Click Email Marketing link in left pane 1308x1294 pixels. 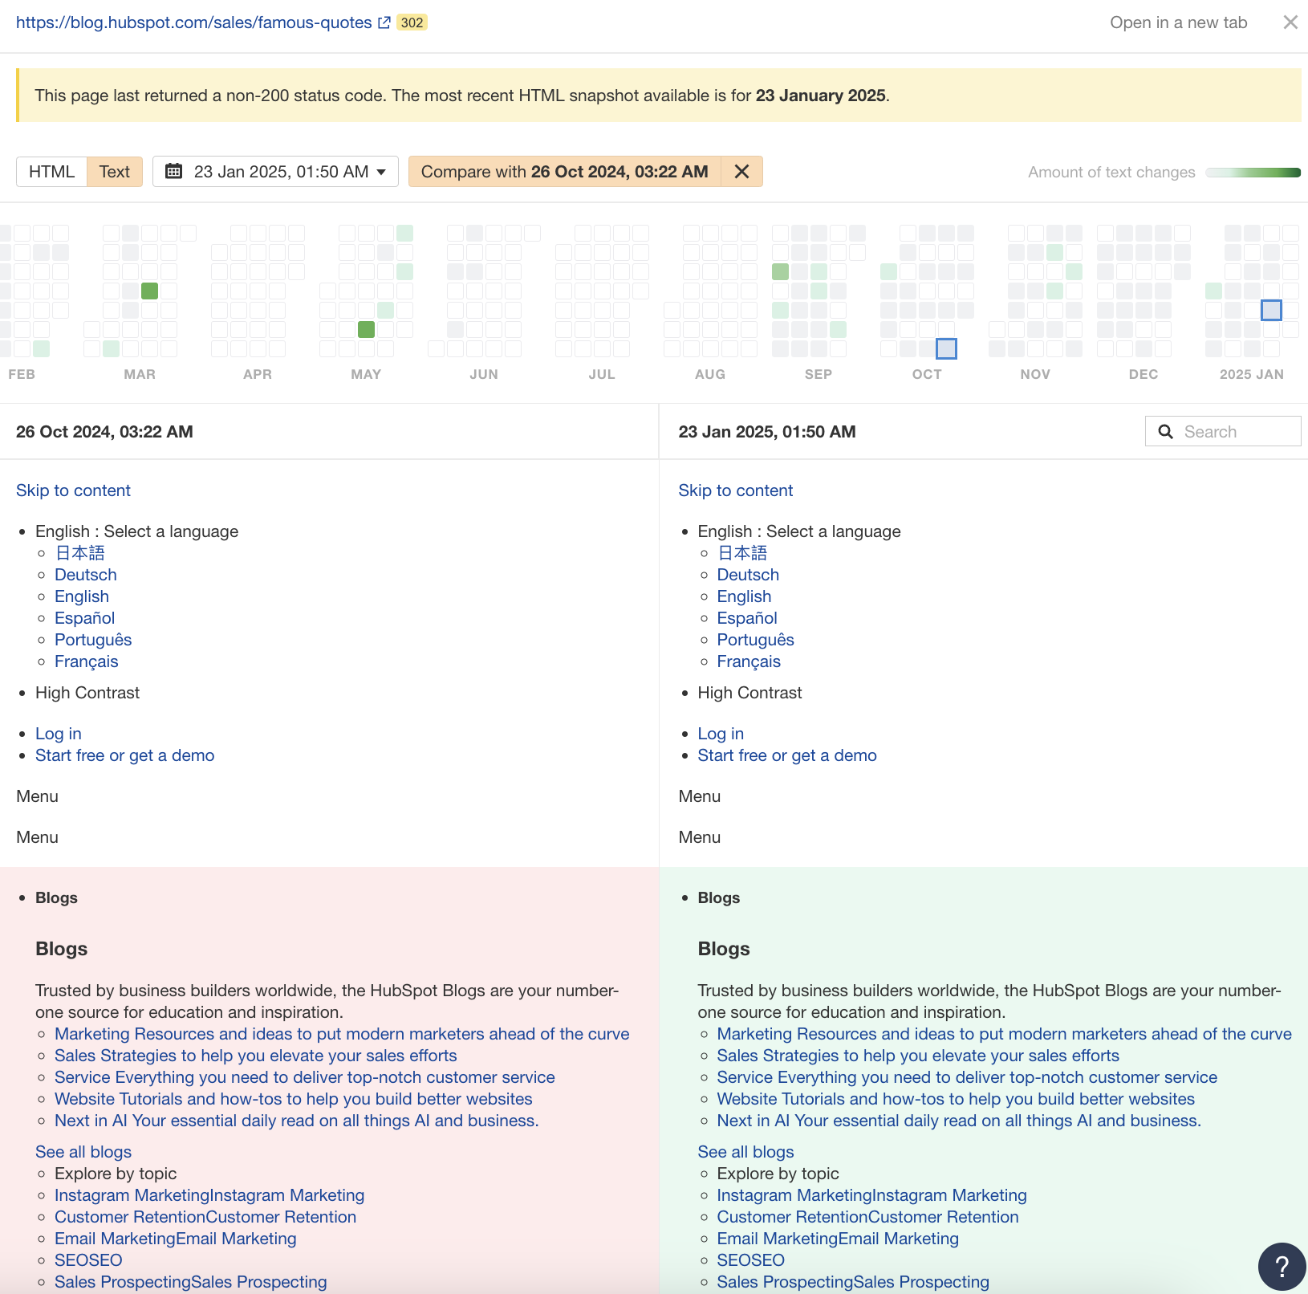click(176, 1239)
